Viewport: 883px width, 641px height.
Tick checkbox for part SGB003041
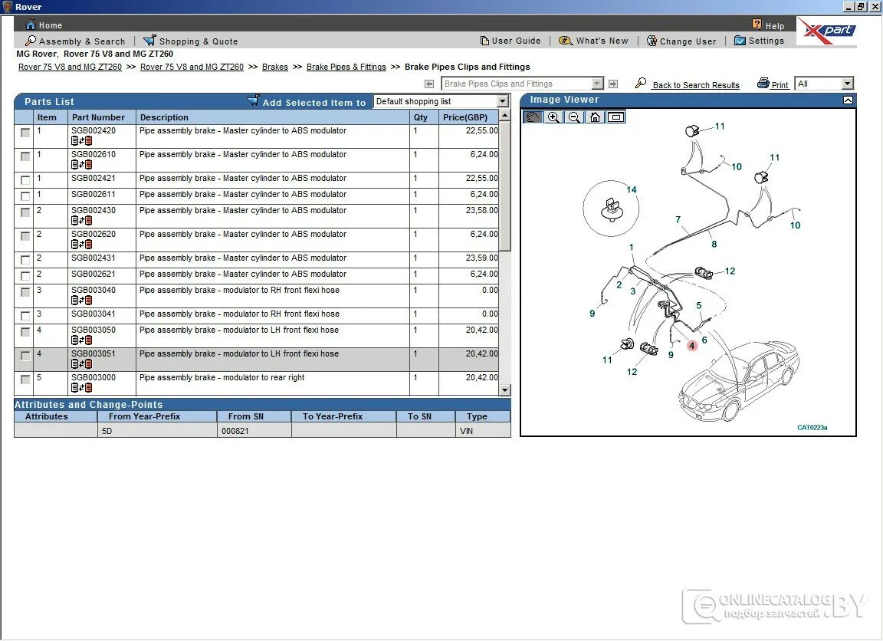[25, 316]
